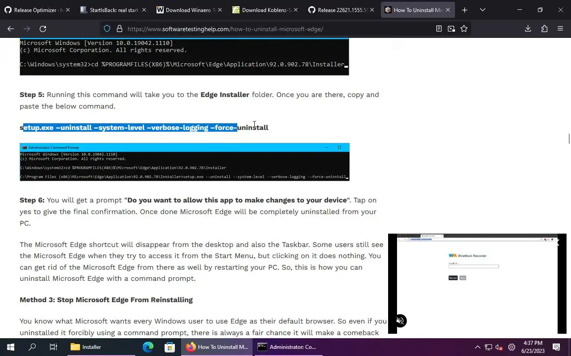Go back to the previous page
571x356 pixels.
pyautogui.click(x=11, y=28)
